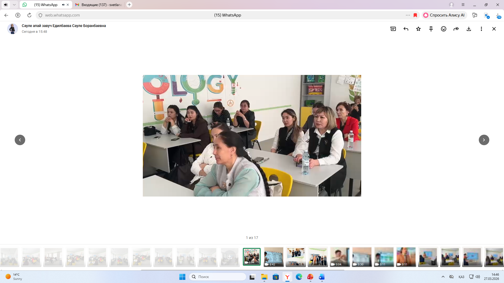The height and width of the screenshot is (283, 504).
Task: Close the WhatsApp media viewer
Action: pos(494,29)
